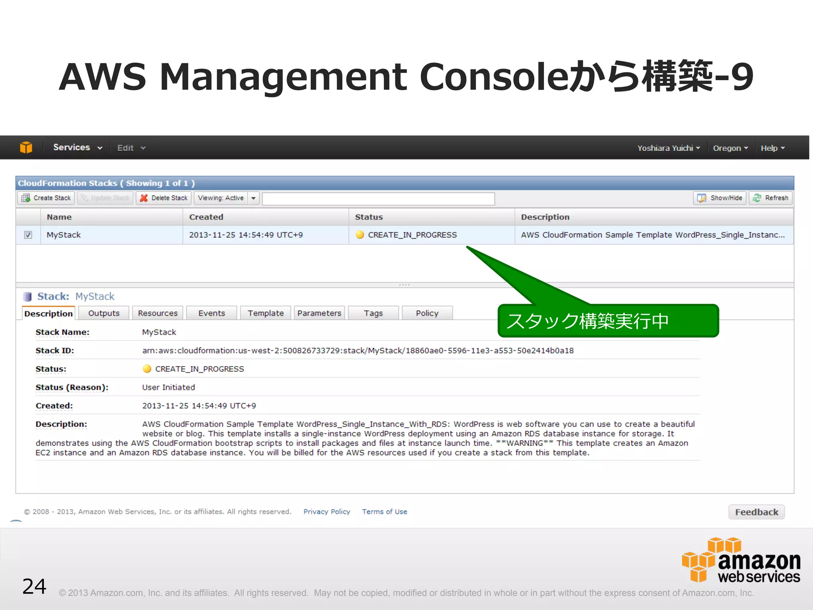Click the yellow status circle in the table row
Image resolution: width=813 pixels, height=610 pixels.
pos(360,235)
